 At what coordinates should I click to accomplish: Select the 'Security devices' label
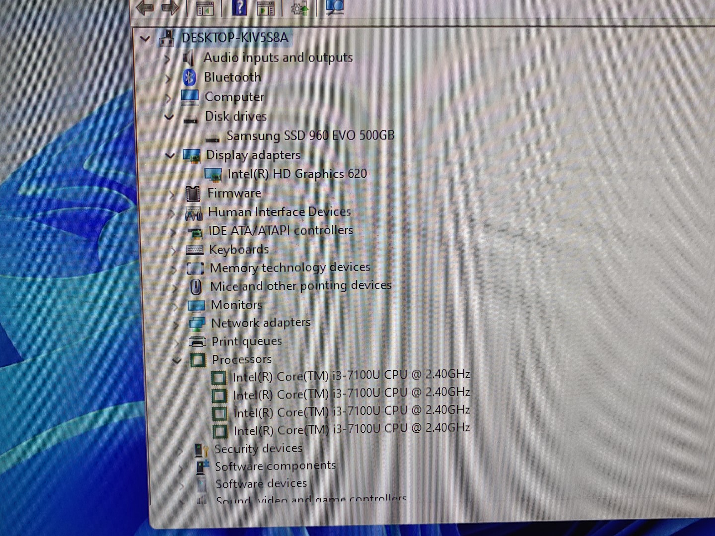pos(258,449)
